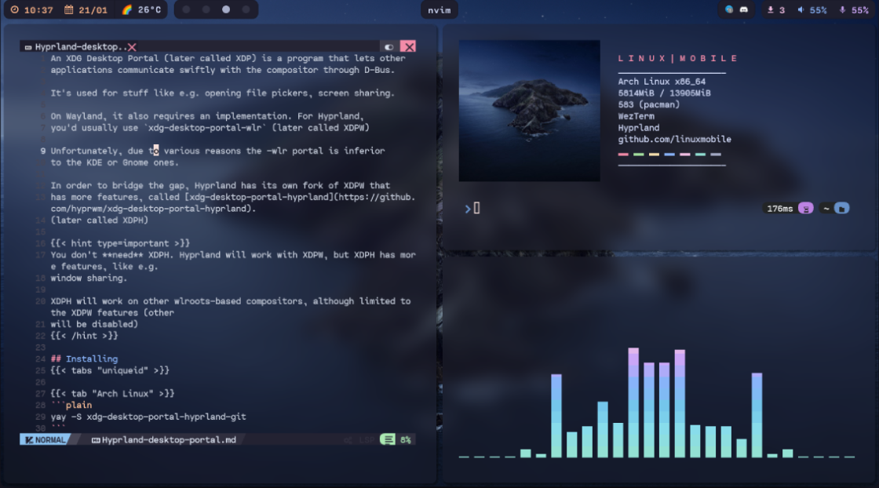The image size is (879, 488).
Task: Switch to the first workspace dot
Action: tap(186, 9)
